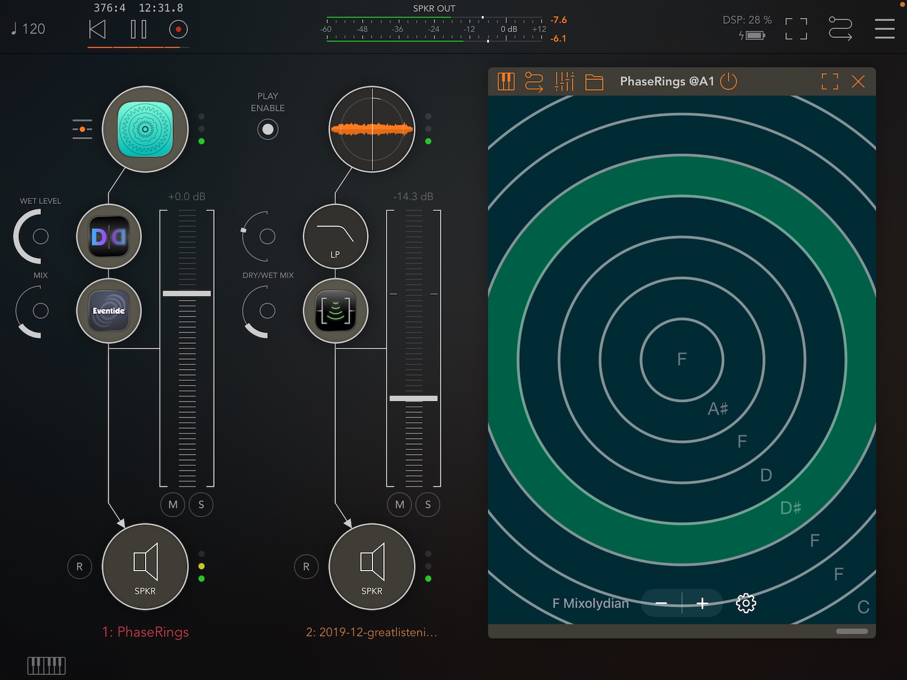Open presets folder in PhaseRings header
Viewport: 907px width, 680px height.
pos(594,82)
